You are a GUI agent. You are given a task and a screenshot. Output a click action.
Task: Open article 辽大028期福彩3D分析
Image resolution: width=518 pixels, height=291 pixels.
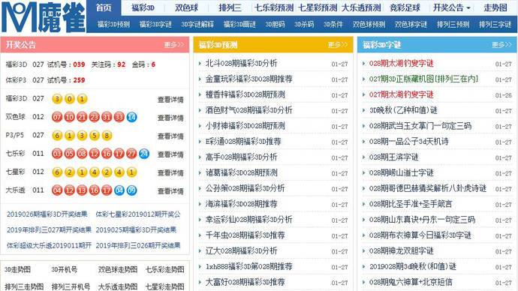point(241,250)
